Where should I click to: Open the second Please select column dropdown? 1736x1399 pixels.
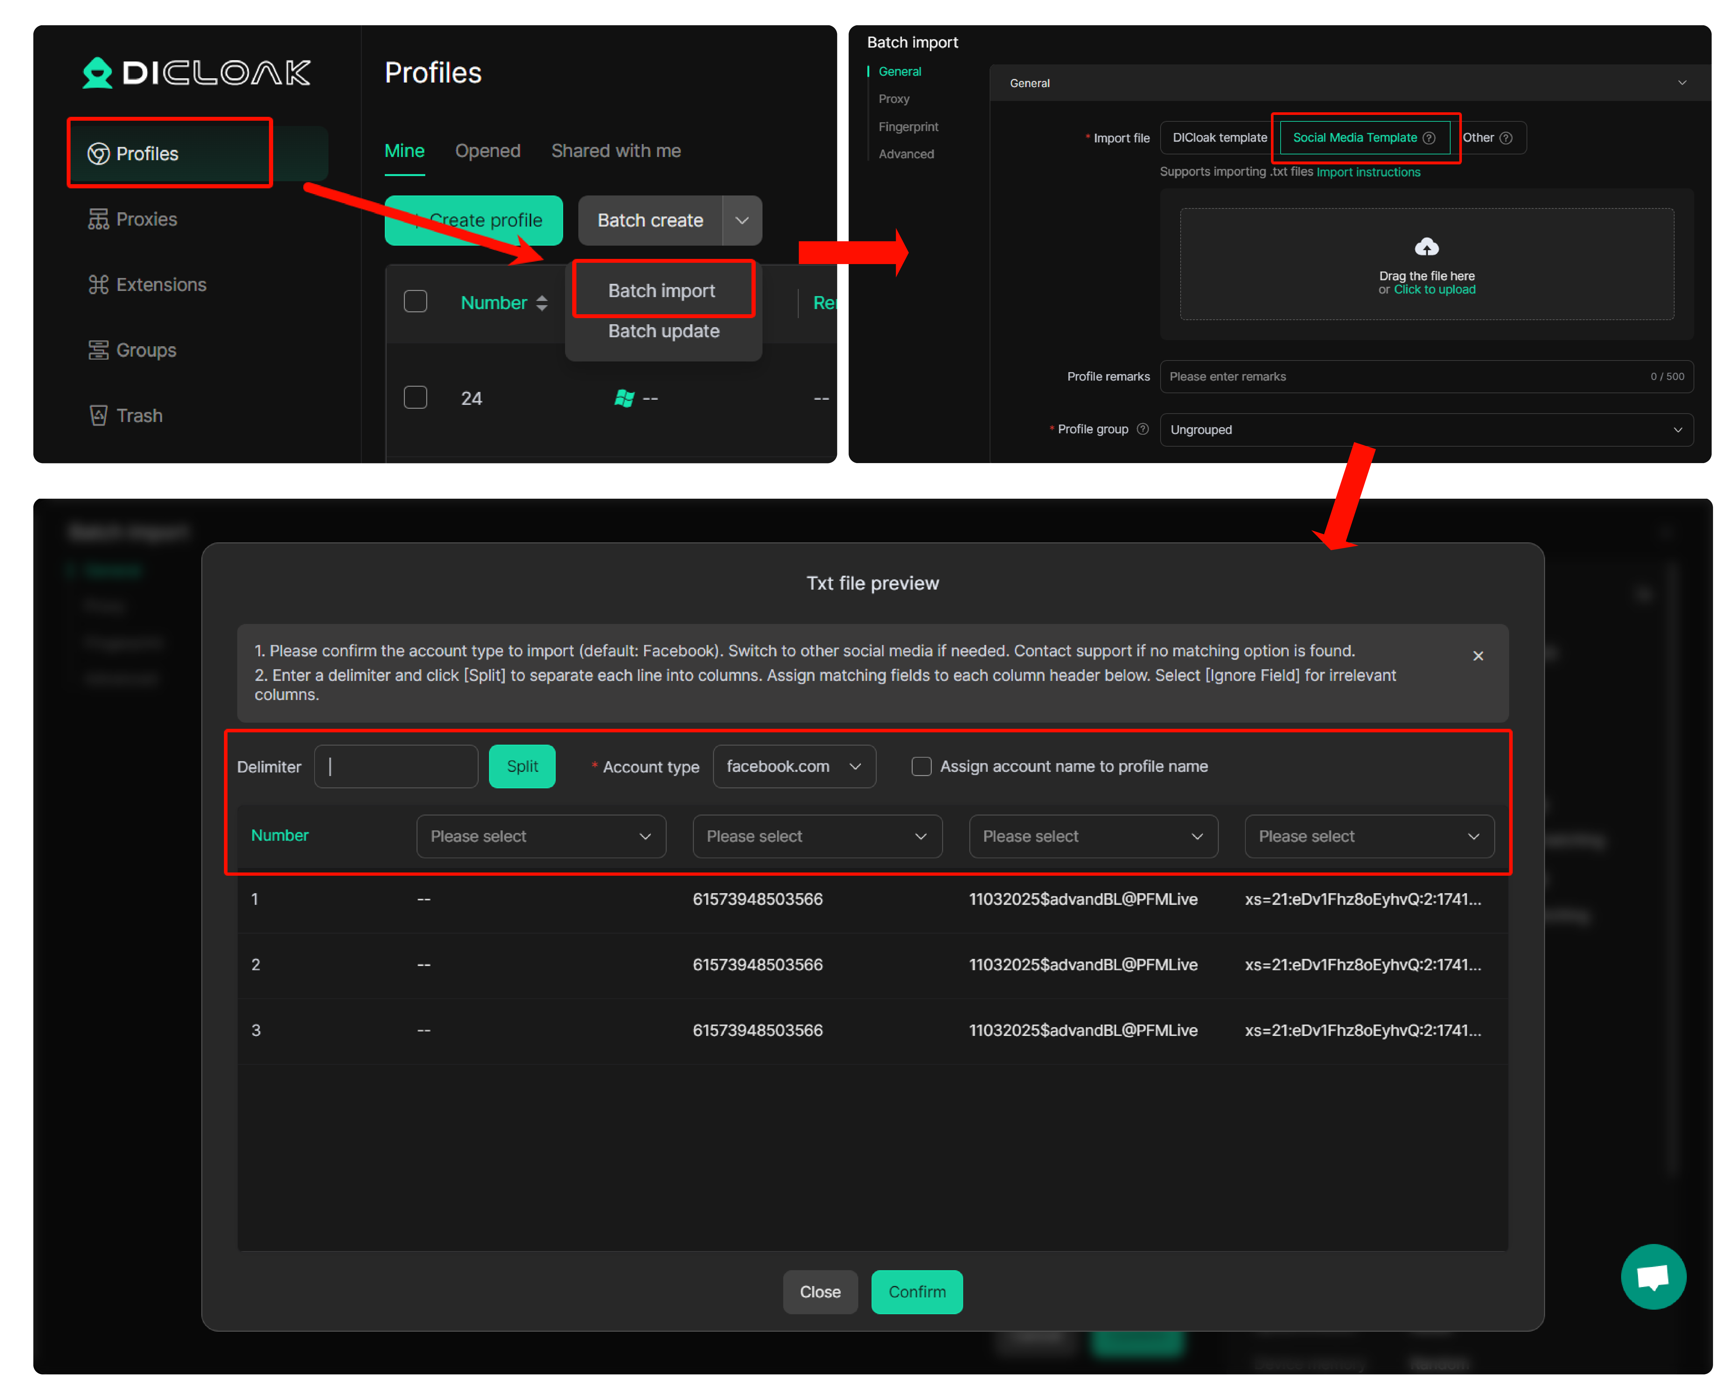click(x=817, y=837)
